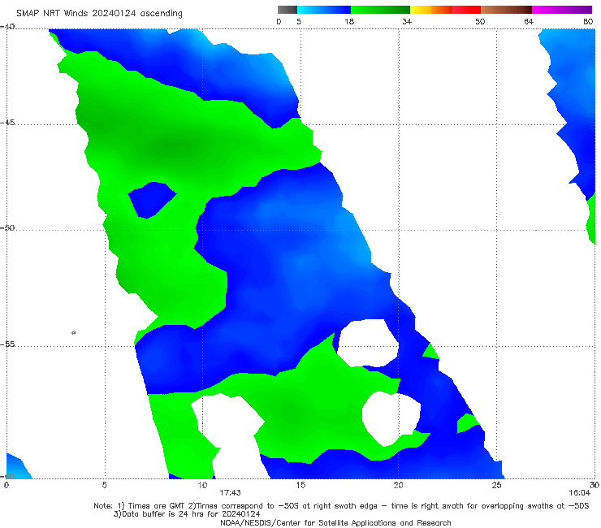Click the swath time stamp '17:43'

(230, 493)
